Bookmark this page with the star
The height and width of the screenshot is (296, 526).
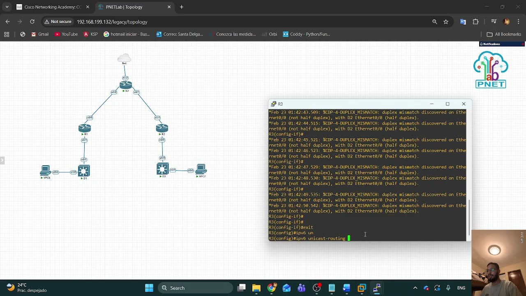pyautogui.click(x=446, y=22)
